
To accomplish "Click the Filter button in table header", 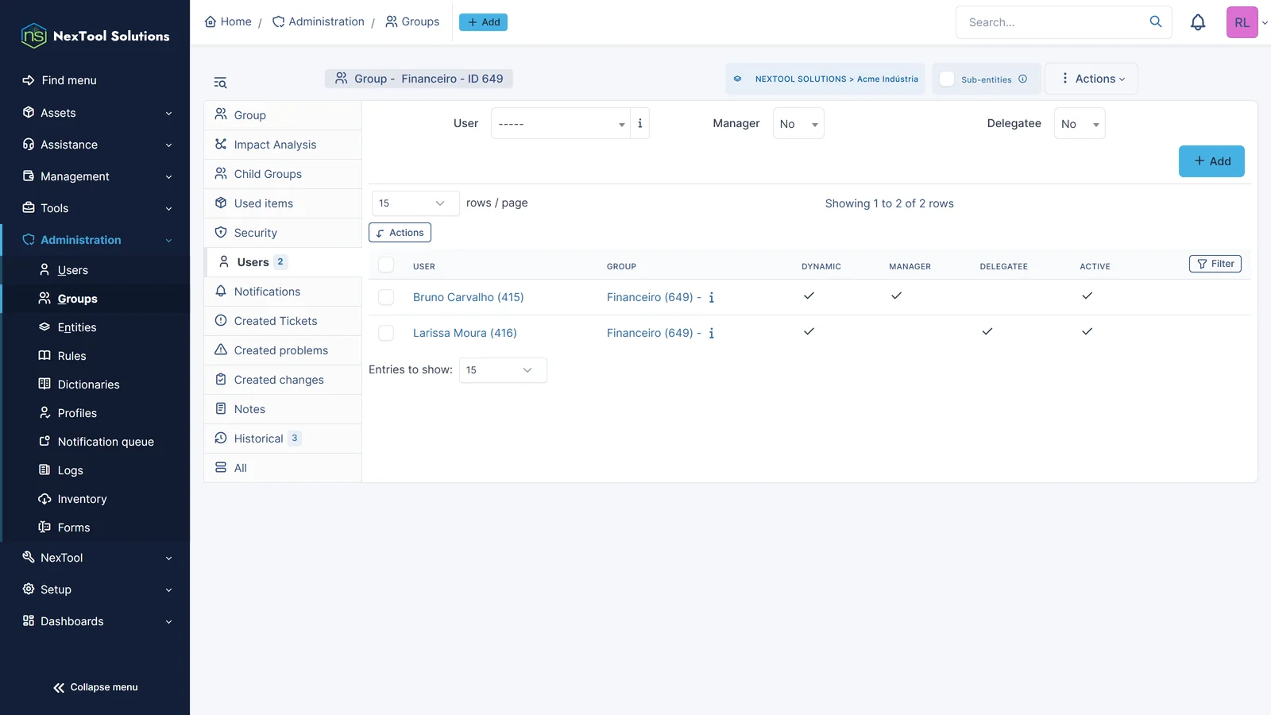I will 1215,264.
